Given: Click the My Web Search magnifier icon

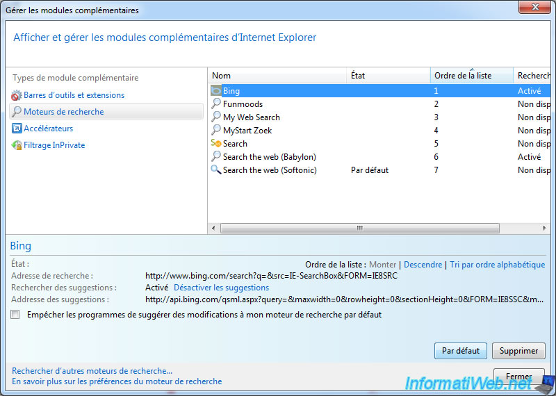Looking at the screenshot, I should click(216, 117).
